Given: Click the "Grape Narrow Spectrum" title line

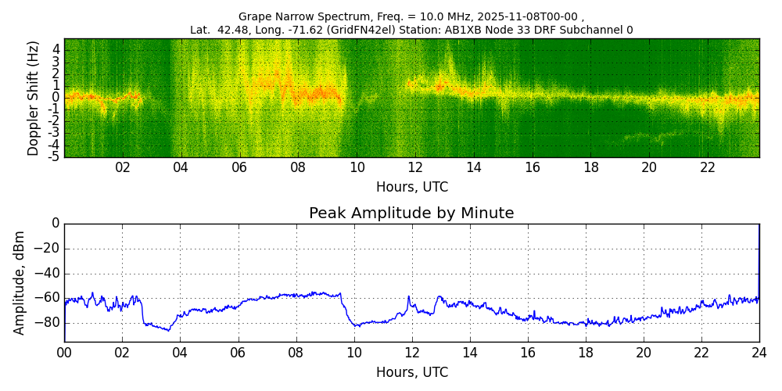Looking at the screenshot, I should pyautogui.click(x=411, y=16).
